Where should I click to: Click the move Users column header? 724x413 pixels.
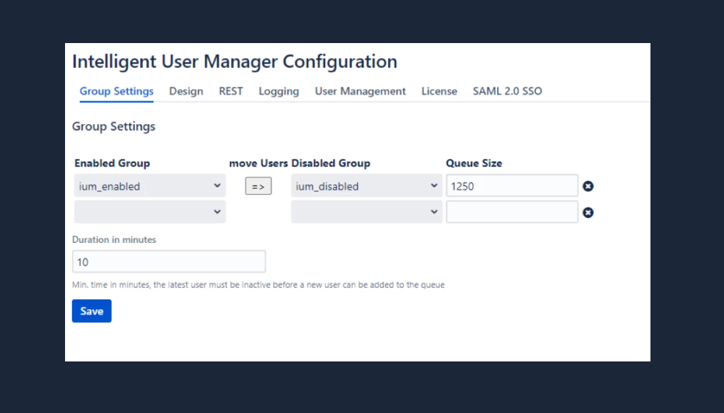point(259,163)
